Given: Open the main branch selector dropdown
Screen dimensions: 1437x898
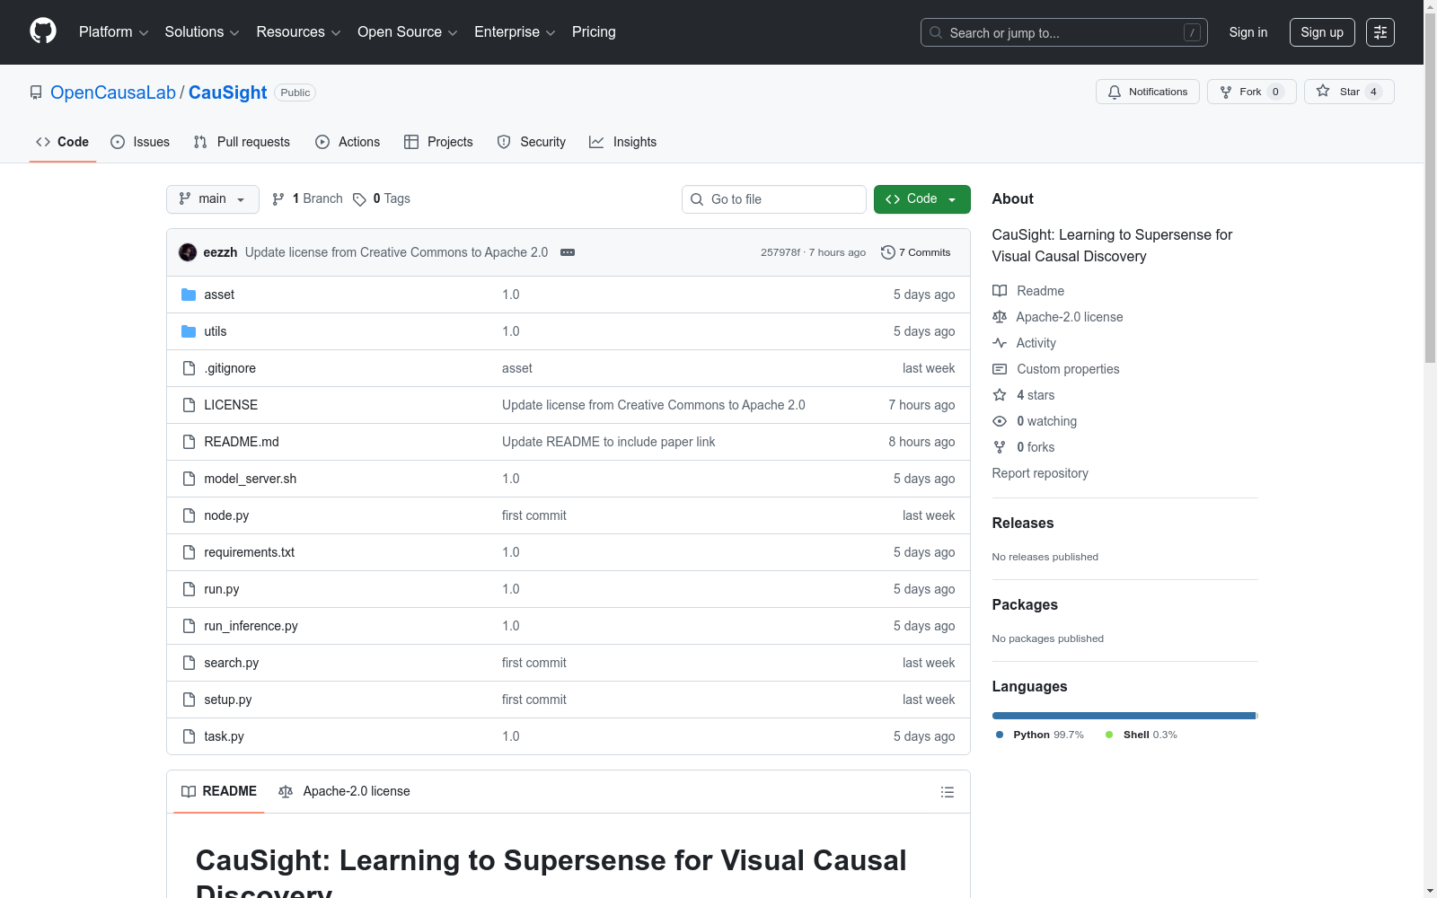Looking at the screenshot, I should click(213, 199).
